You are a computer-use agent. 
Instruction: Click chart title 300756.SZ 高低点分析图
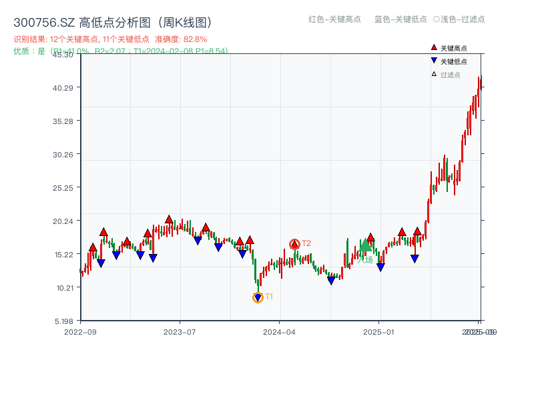[x=113, y=23]
